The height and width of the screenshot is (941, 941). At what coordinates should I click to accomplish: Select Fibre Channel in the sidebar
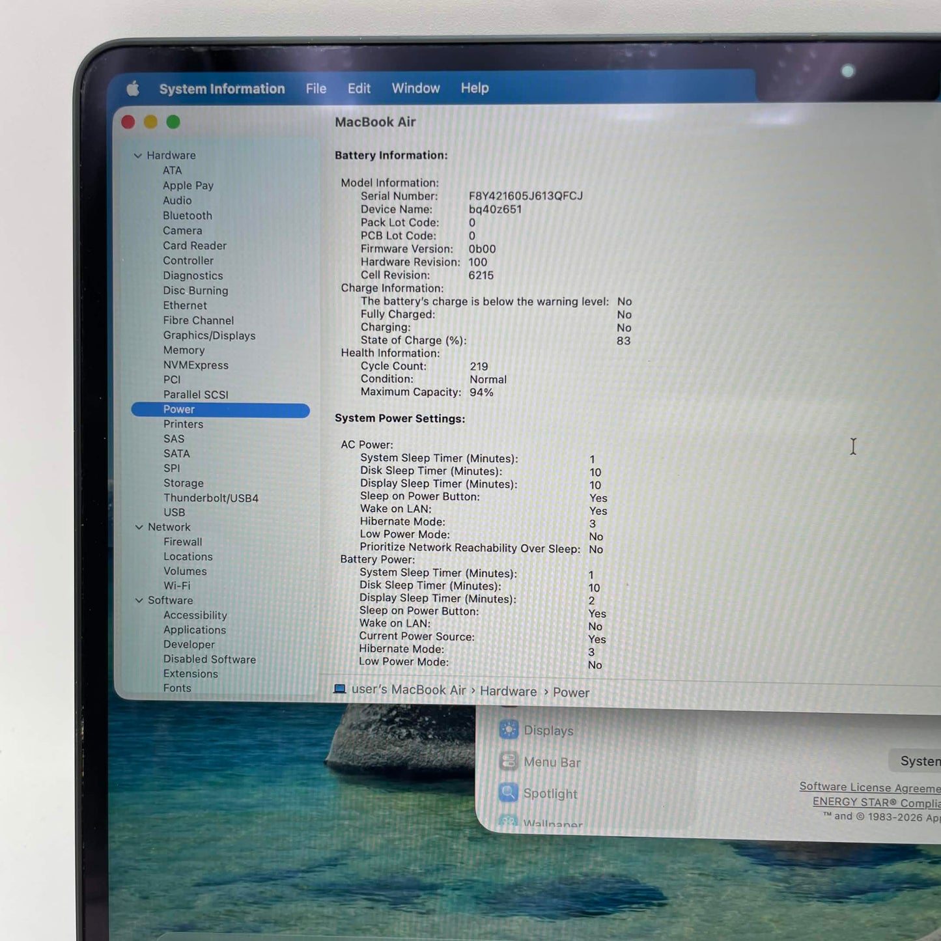click(199, 320)
